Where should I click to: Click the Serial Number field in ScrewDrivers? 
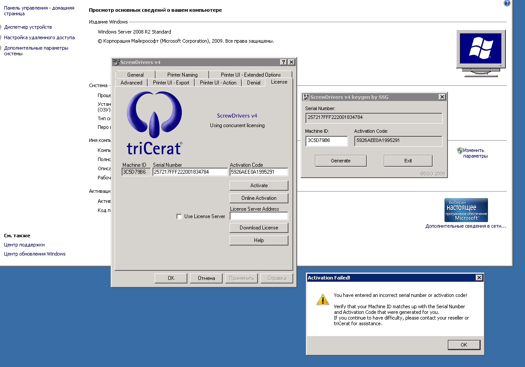[190, 172]
